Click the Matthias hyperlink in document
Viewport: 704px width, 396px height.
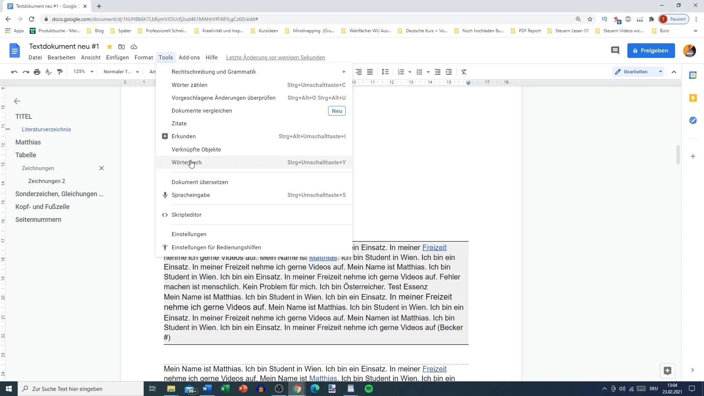point(323,257)
